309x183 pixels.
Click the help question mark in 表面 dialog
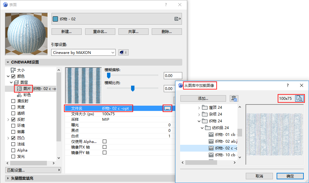(166, 5)
